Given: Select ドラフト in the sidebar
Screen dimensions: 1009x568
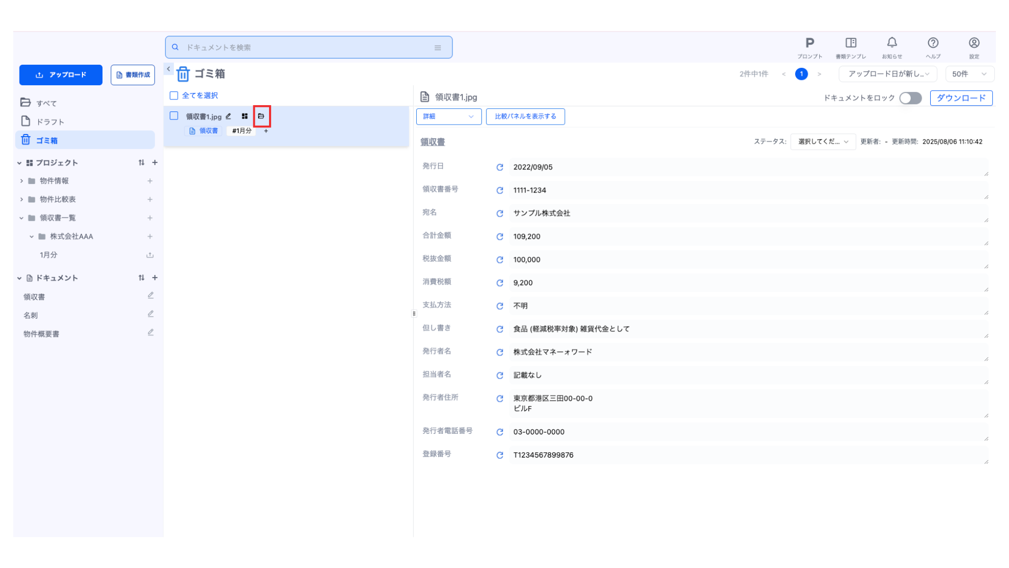Looking at the screenshot, I should click(x=50, y=122).
